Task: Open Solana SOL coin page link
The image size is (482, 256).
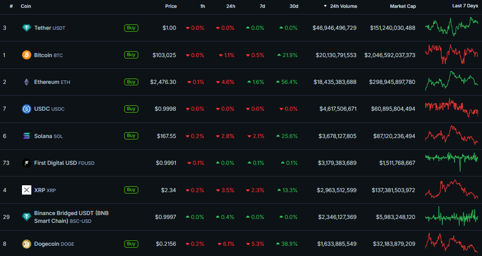Action: pos(48,136)
